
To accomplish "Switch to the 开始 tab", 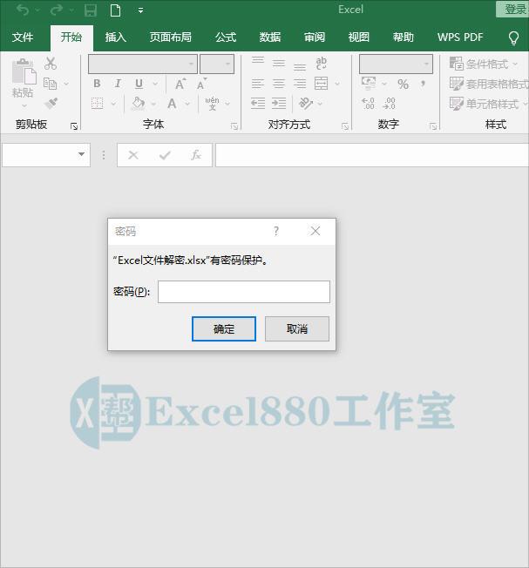I will click(71, 37).
